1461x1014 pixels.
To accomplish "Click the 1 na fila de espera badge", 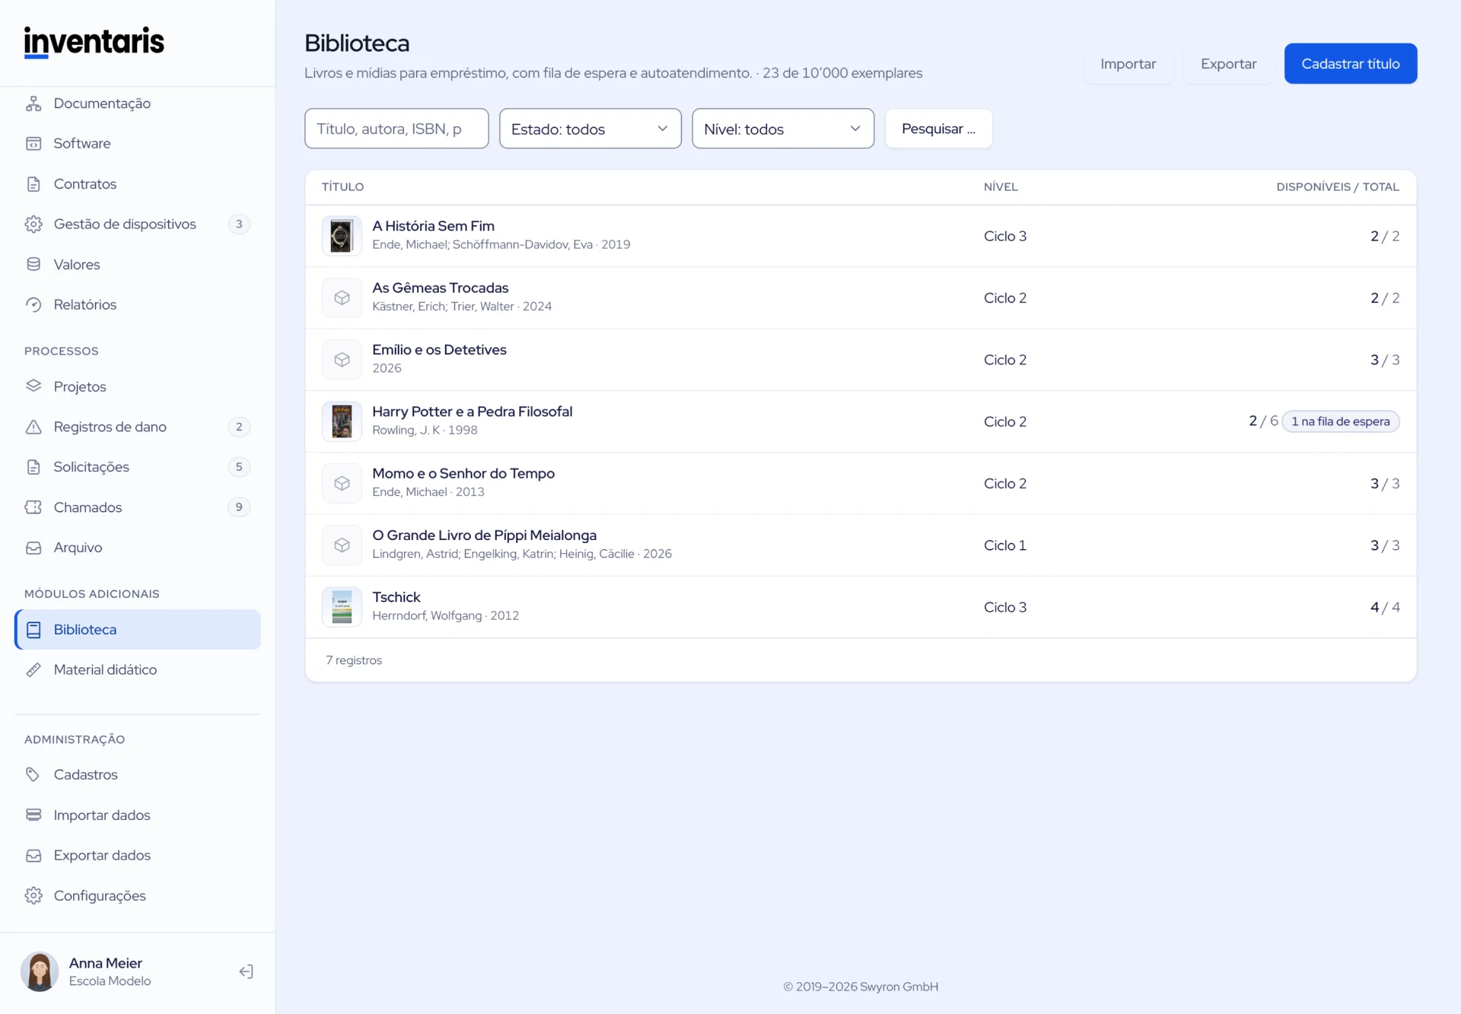I will coord(1340,421).
